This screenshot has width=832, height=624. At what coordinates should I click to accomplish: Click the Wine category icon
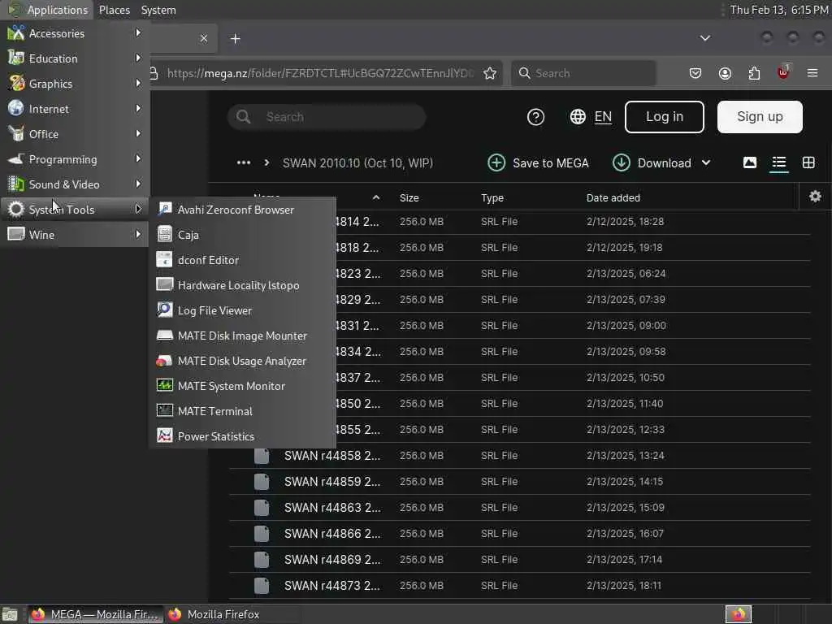(x=16, y=234)
